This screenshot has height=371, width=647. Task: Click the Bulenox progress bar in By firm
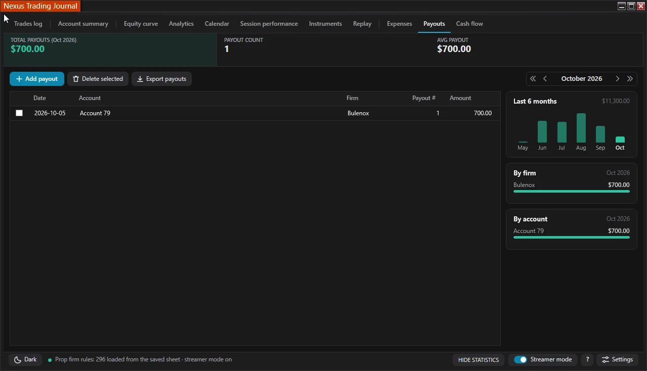coord(572,192)
